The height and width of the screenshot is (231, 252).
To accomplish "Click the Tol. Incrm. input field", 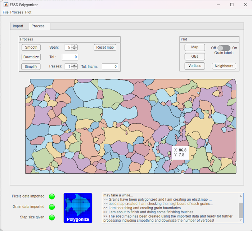I will (110, 67).
